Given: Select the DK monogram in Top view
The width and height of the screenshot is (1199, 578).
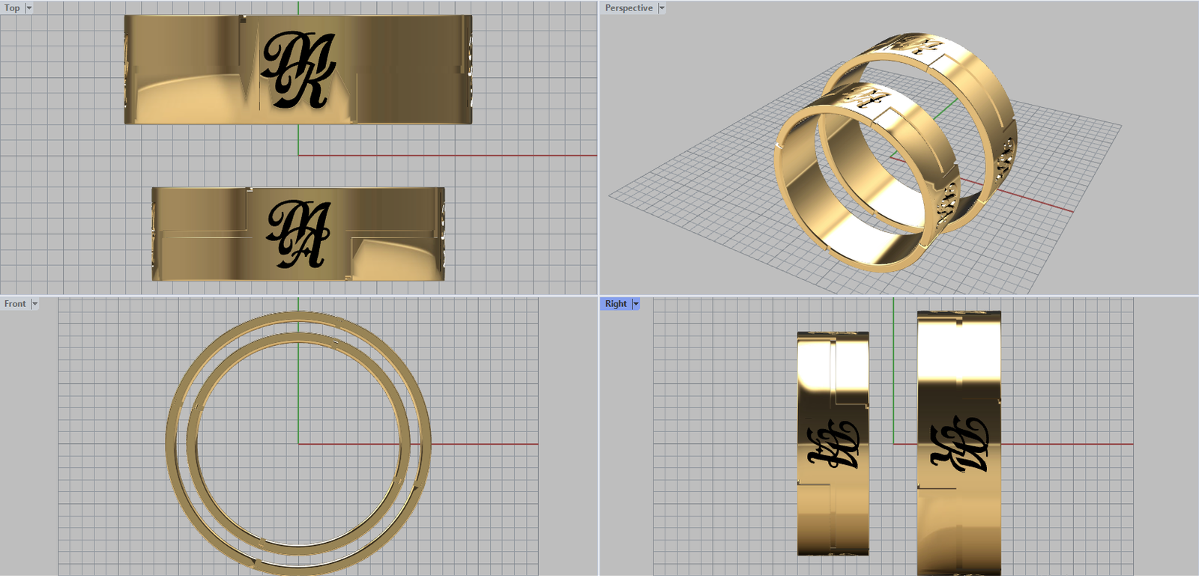Looking at the screenshot, I should (x=298, y=70).
